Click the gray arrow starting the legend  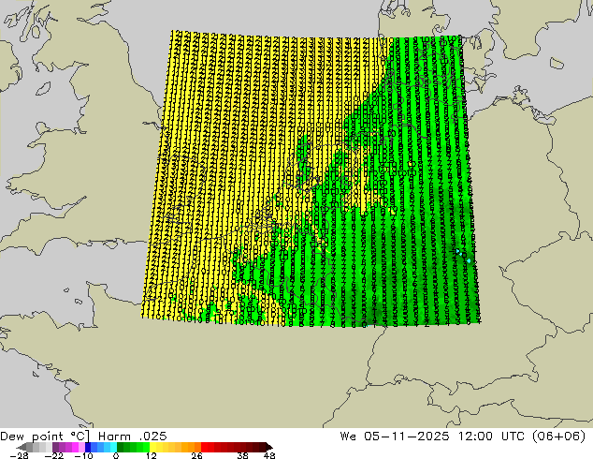[x=22, y=447]
